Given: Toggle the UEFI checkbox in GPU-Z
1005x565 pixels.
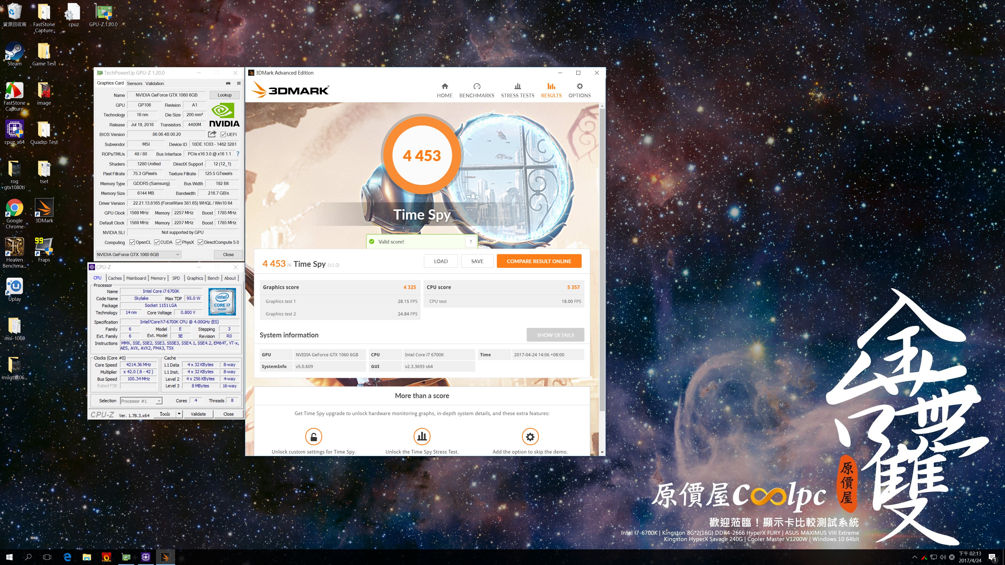Looking at the screenshot, I should [223, 134].
